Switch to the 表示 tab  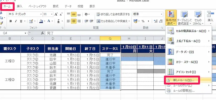pyautogui.click(x=92, y=6)
